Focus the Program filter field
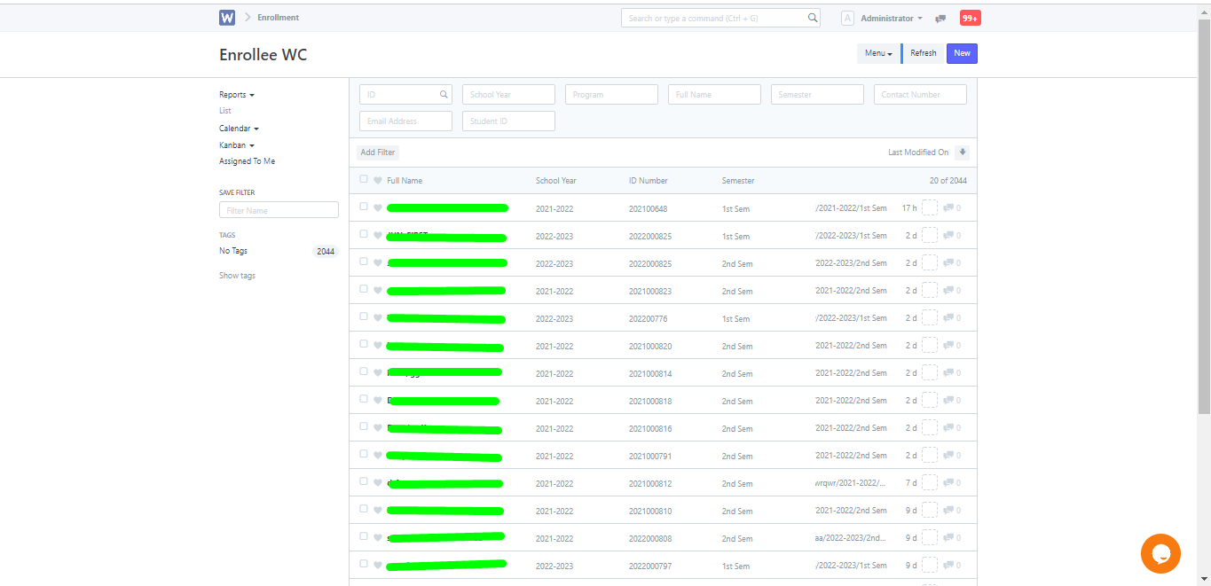1211x586 pixels. coord(611,95)
